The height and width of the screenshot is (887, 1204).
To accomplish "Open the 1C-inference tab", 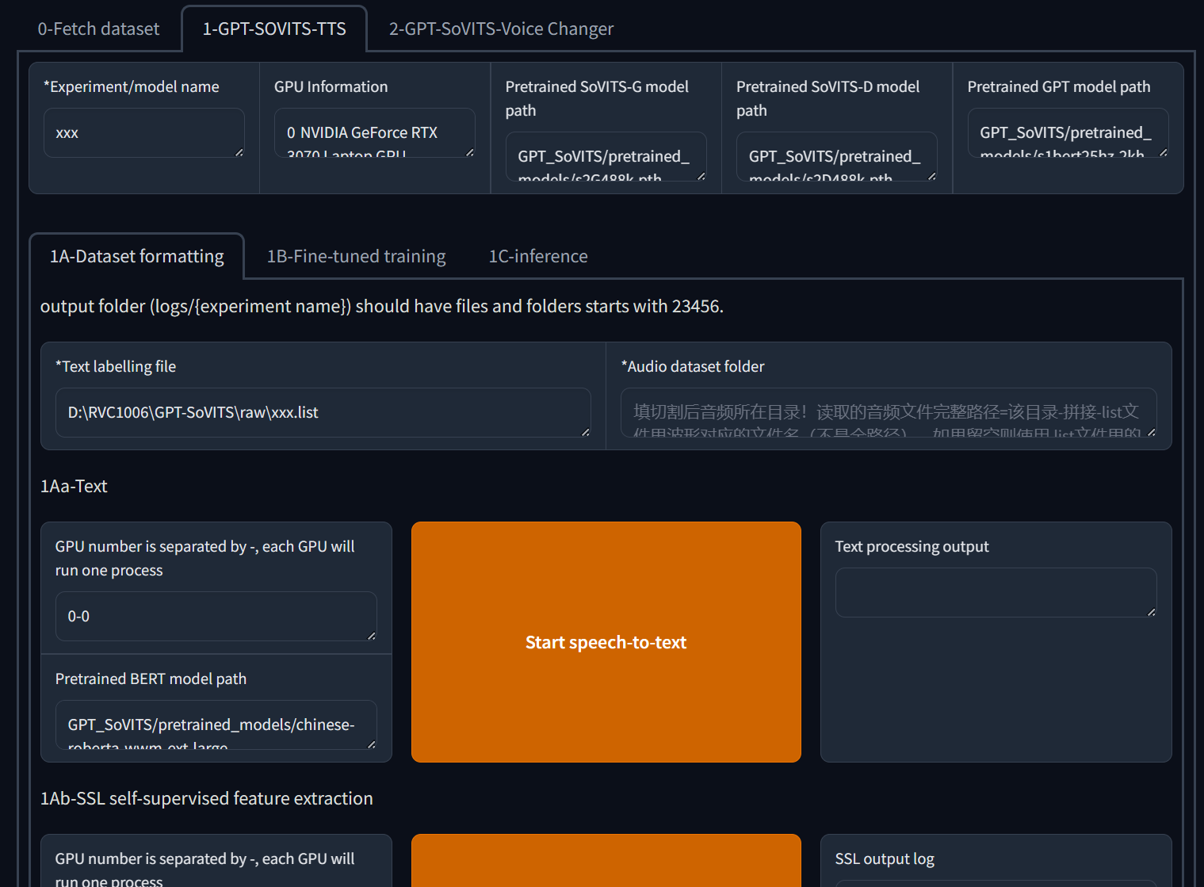I will tap(537, 257).
